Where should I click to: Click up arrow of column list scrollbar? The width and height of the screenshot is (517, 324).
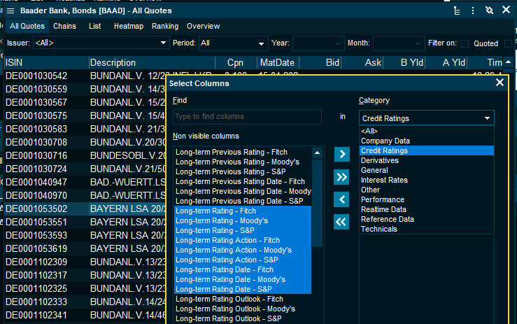click(x=318, y=152)
